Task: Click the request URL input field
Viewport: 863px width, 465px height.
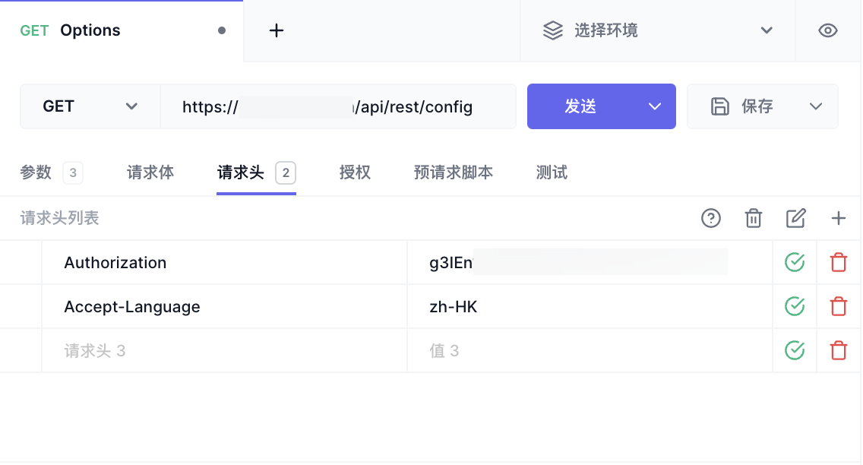Action: (337, 106)
